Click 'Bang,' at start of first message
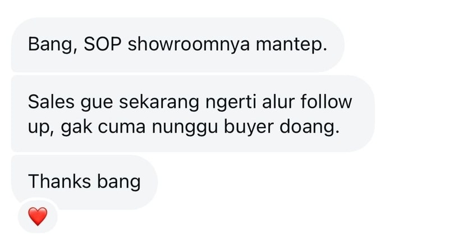Image resolution: width=449 pixels, height=241 pixels. 53,46
